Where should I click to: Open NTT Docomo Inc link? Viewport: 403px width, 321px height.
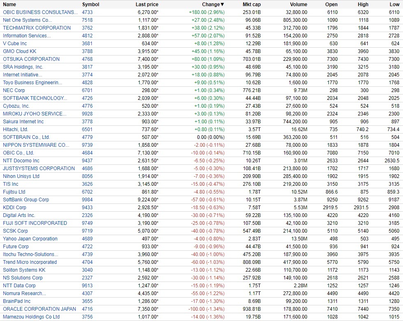tap(21, 160)
